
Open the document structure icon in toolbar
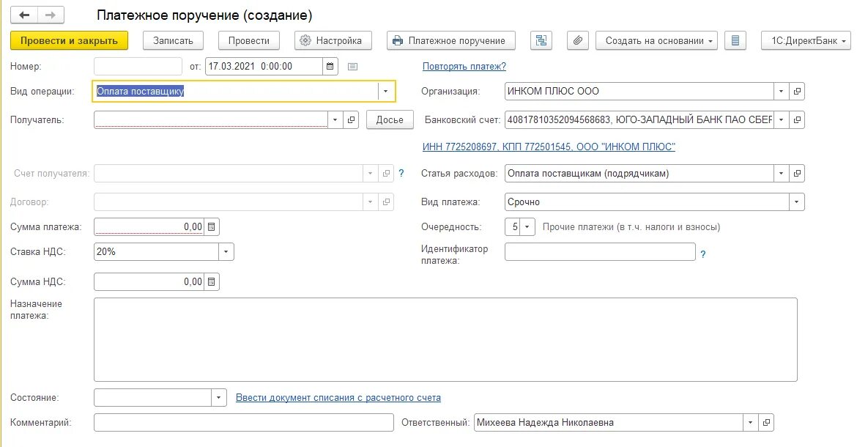click(x=542, y=41)
